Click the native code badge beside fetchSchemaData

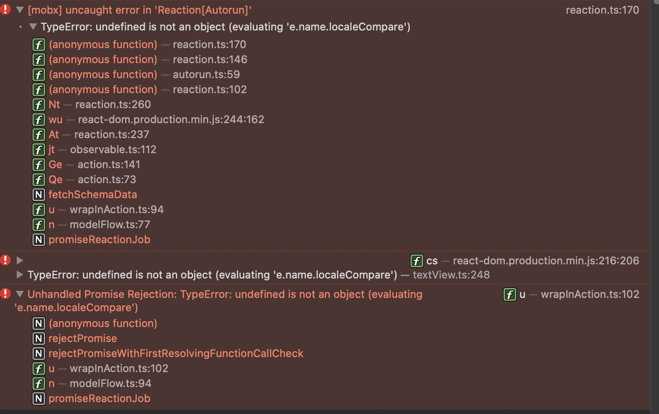(x=39, y=195)
